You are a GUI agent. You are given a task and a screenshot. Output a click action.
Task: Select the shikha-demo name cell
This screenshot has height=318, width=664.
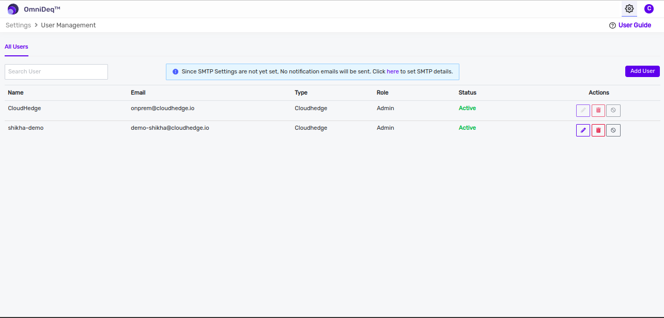coord(26,128)
